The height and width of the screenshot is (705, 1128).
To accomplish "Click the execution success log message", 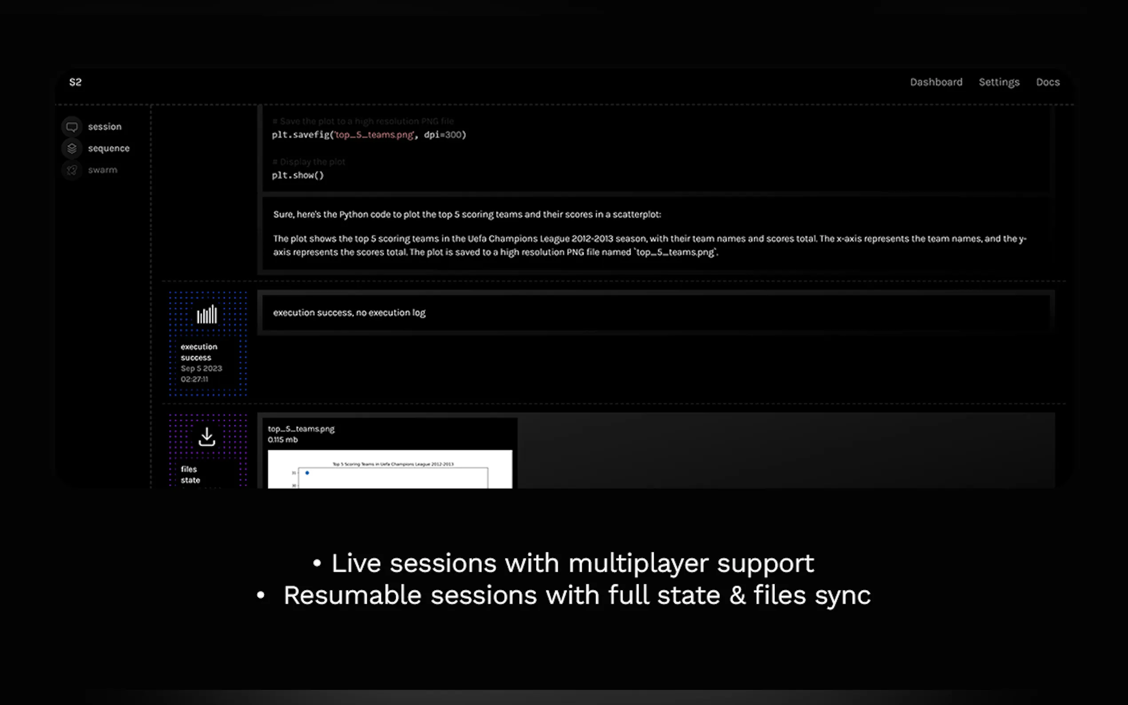I will click(349, 313).
